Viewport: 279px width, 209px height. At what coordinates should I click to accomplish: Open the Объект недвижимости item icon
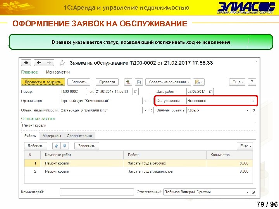click(151, 110)
